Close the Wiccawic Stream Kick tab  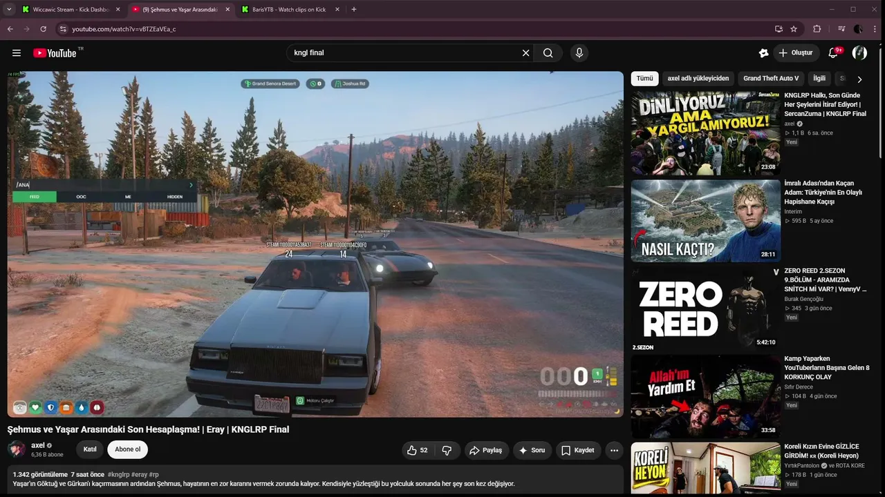[x=118, y=10]
